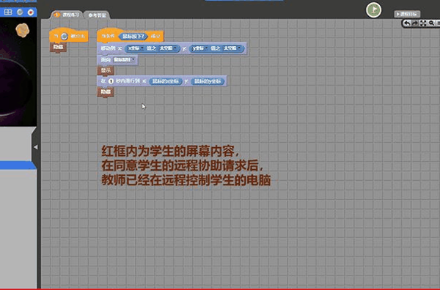Image resolution: width=440 pixels, height=290 pixels.
Task: Click the stage preview area on the left
Action: pos(18,72)
